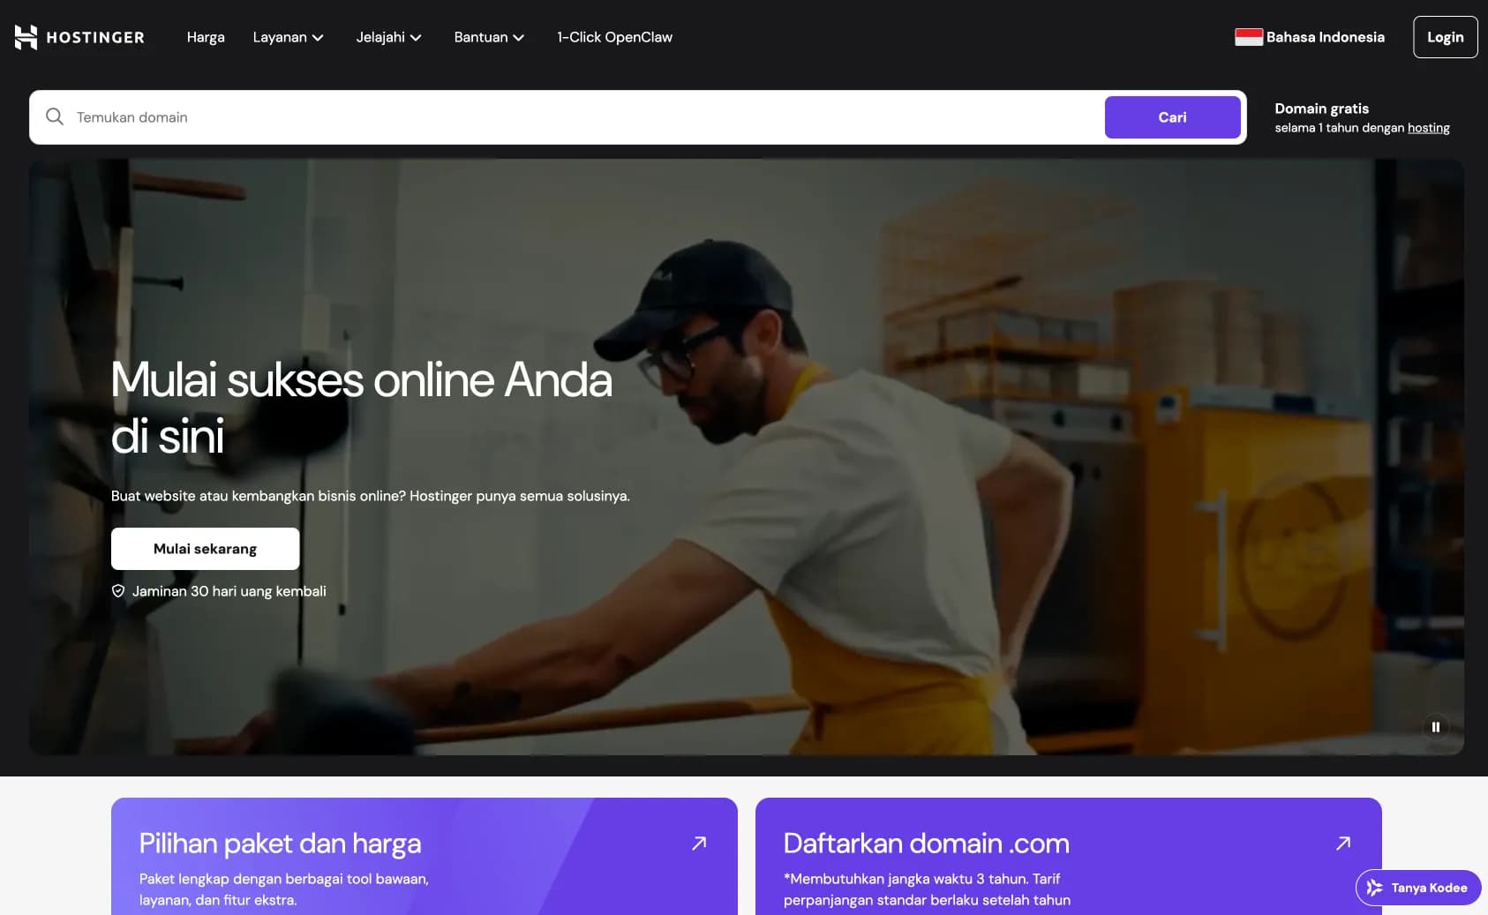
Task: Click the Indonesian flag icon
Action: pyautogui.click(x=1248, y=37)
